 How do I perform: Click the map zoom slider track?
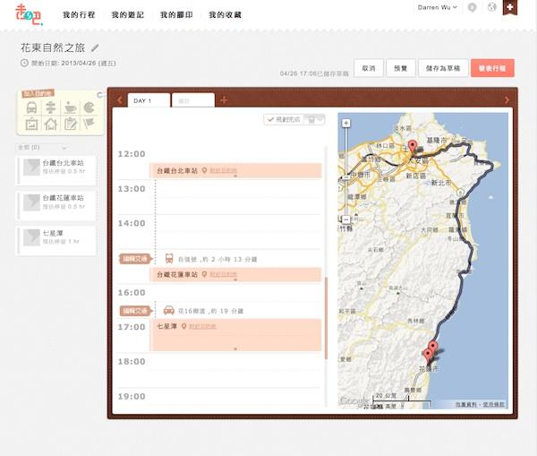(x=346, y=179)
